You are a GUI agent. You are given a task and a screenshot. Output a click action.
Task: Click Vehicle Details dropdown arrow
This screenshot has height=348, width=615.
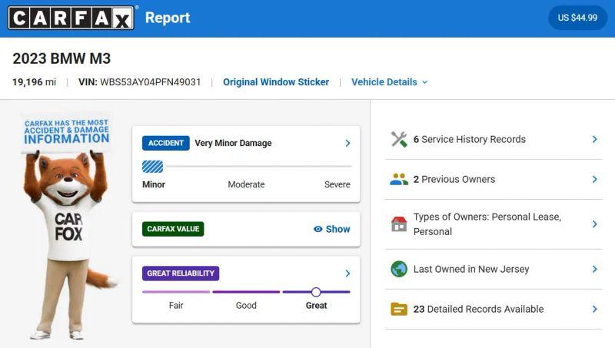pos(425,82)
